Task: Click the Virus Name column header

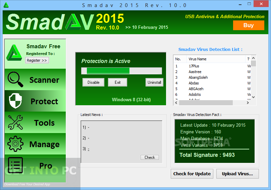Action: tap(216, 59)
